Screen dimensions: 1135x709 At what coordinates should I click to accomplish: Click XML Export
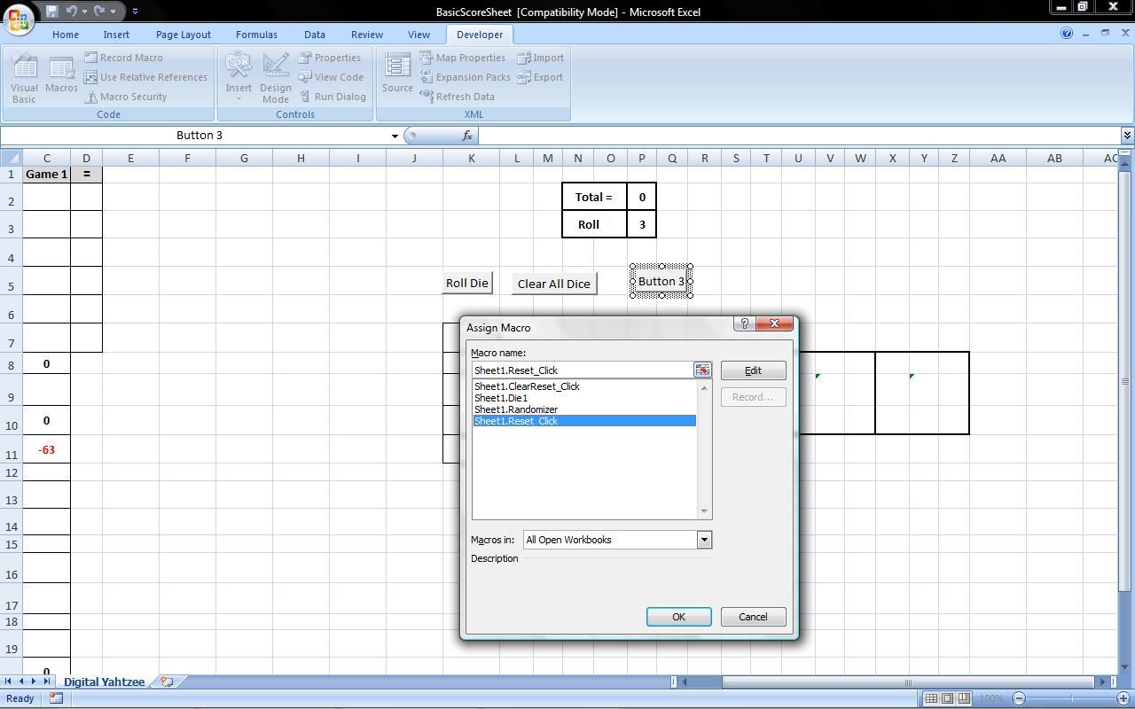click(540, 77)
